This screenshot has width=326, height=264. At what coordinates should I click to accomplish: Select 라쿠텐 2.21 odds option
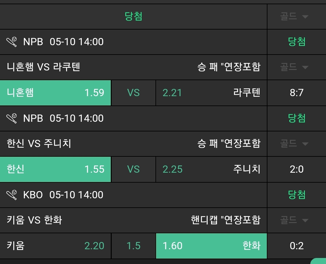211,93
